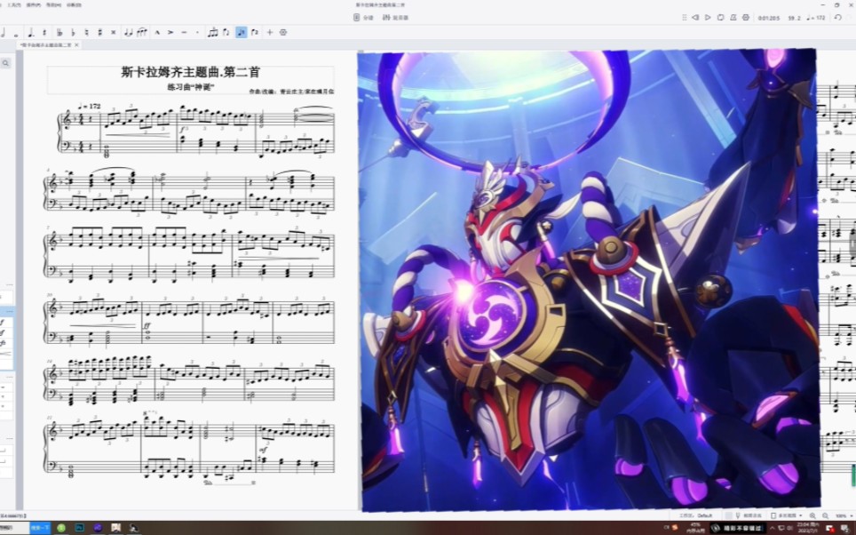Open the tuplet tool
The height and width of the screenshot is (535, 856).
(x=213, y=33)
